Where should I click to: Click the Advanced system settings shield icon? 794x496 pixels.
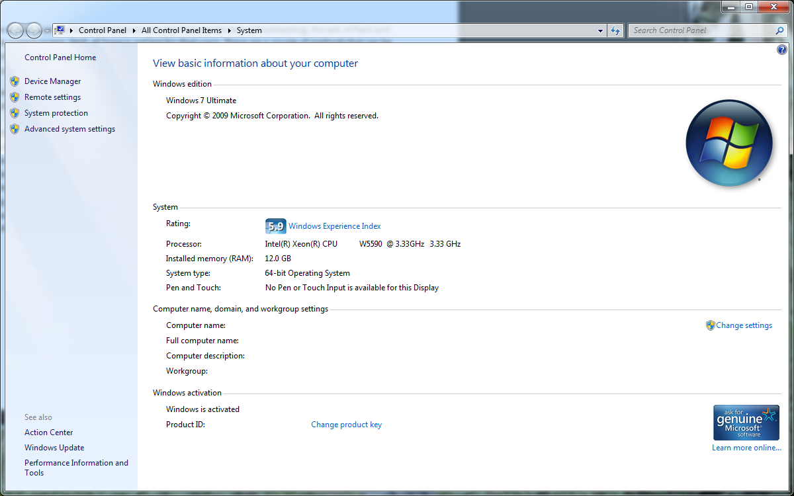tap(15, 129)
